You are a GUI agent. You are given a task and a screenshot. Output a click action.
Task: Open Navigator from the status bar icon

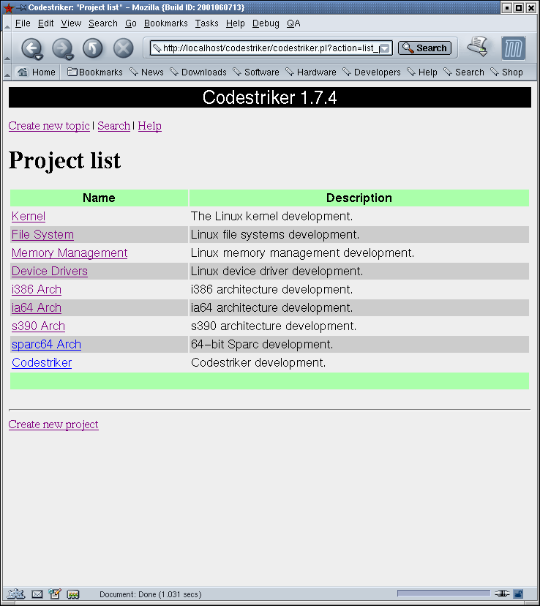pyautogui.click(x=15, y=594)
